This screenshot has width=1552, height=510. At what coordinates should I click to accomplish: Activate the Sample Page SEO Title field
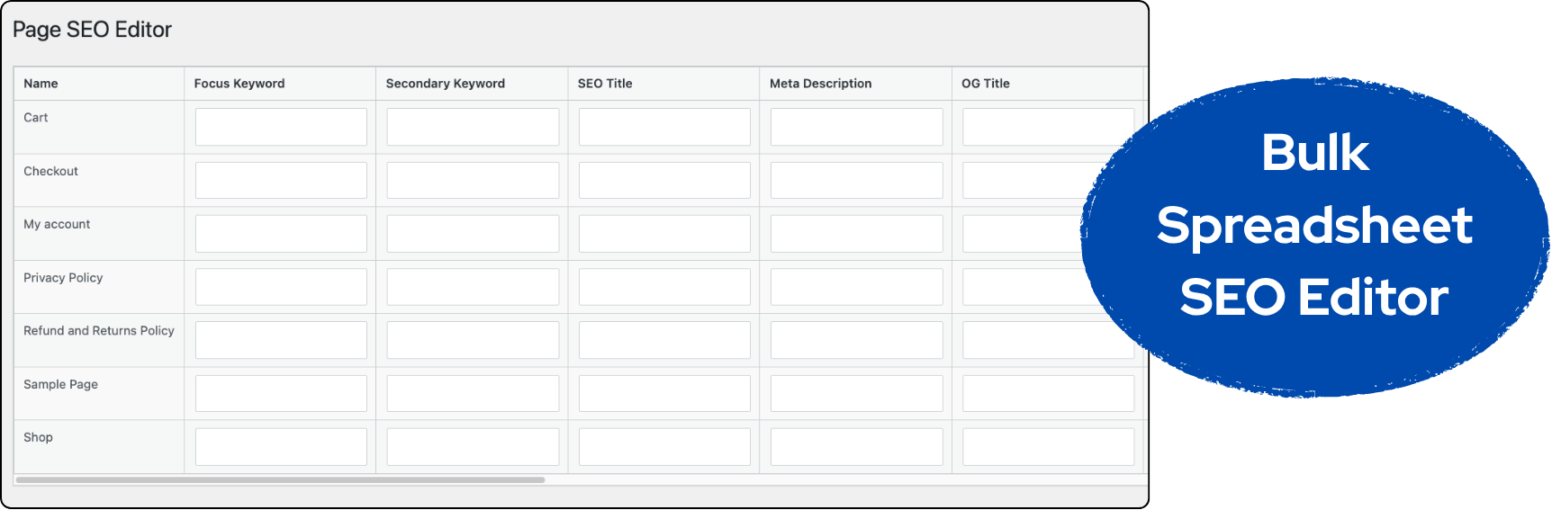pyautogui.click(x=664, y=393)
